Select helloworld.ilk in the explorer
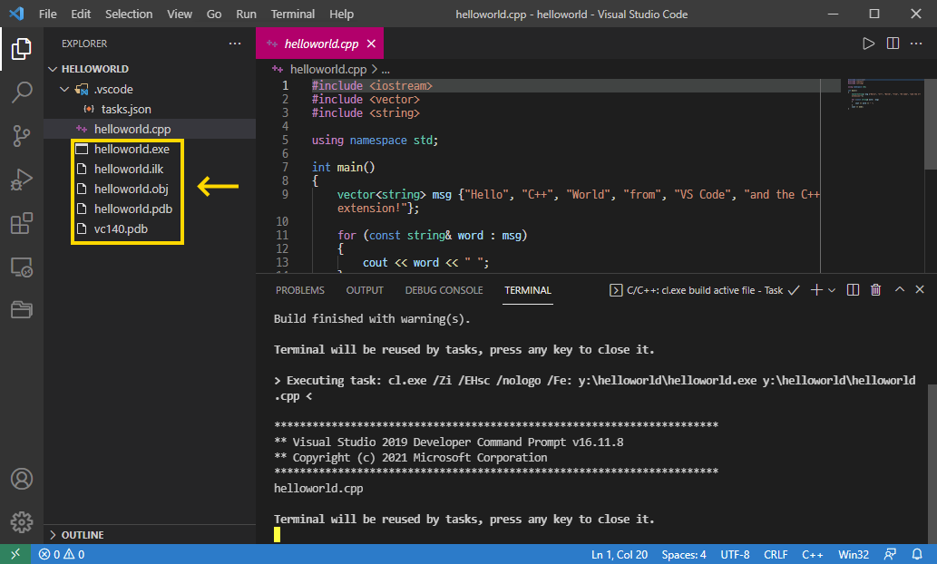 (150, 169)
